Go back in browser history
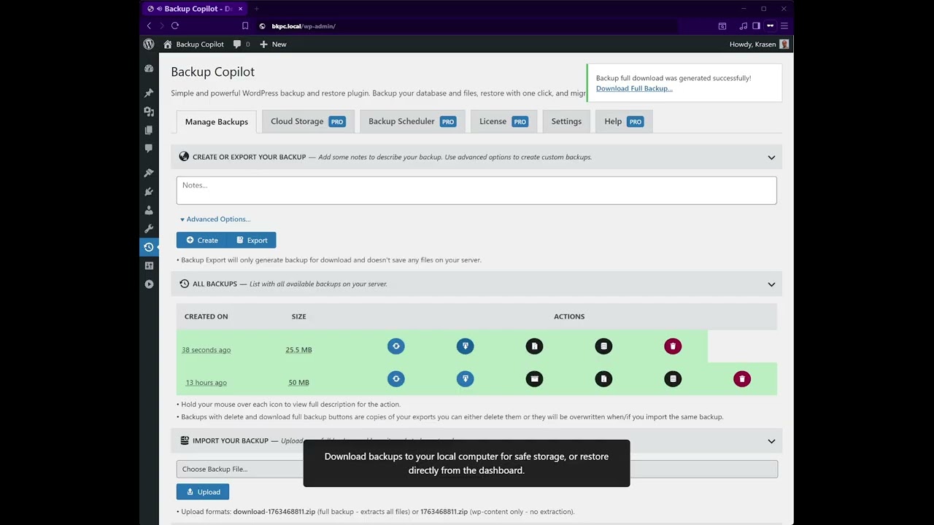The width and height of the screenshot is (934, 525). [149, 26]
